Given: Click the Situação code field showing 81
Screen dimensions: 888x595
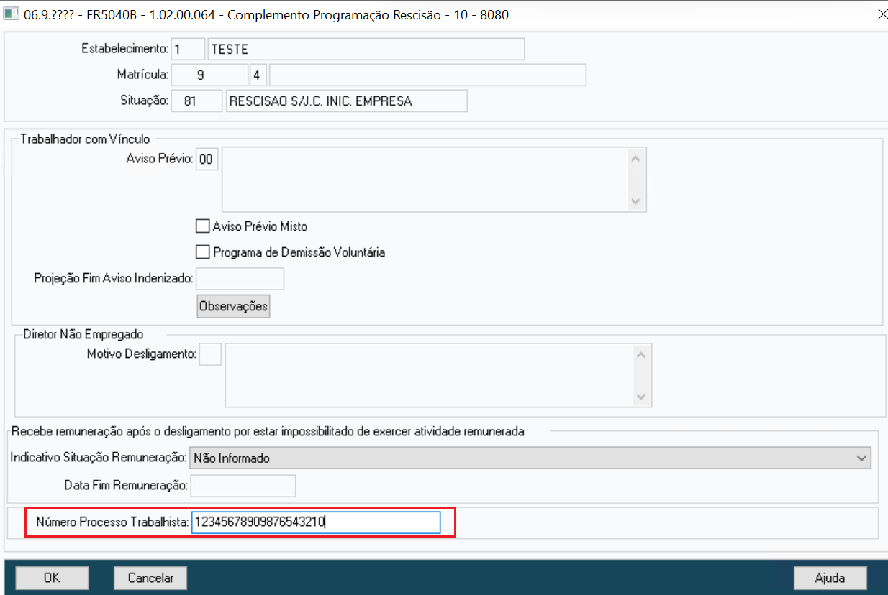Looking at the screenshot, I should 197,101.
